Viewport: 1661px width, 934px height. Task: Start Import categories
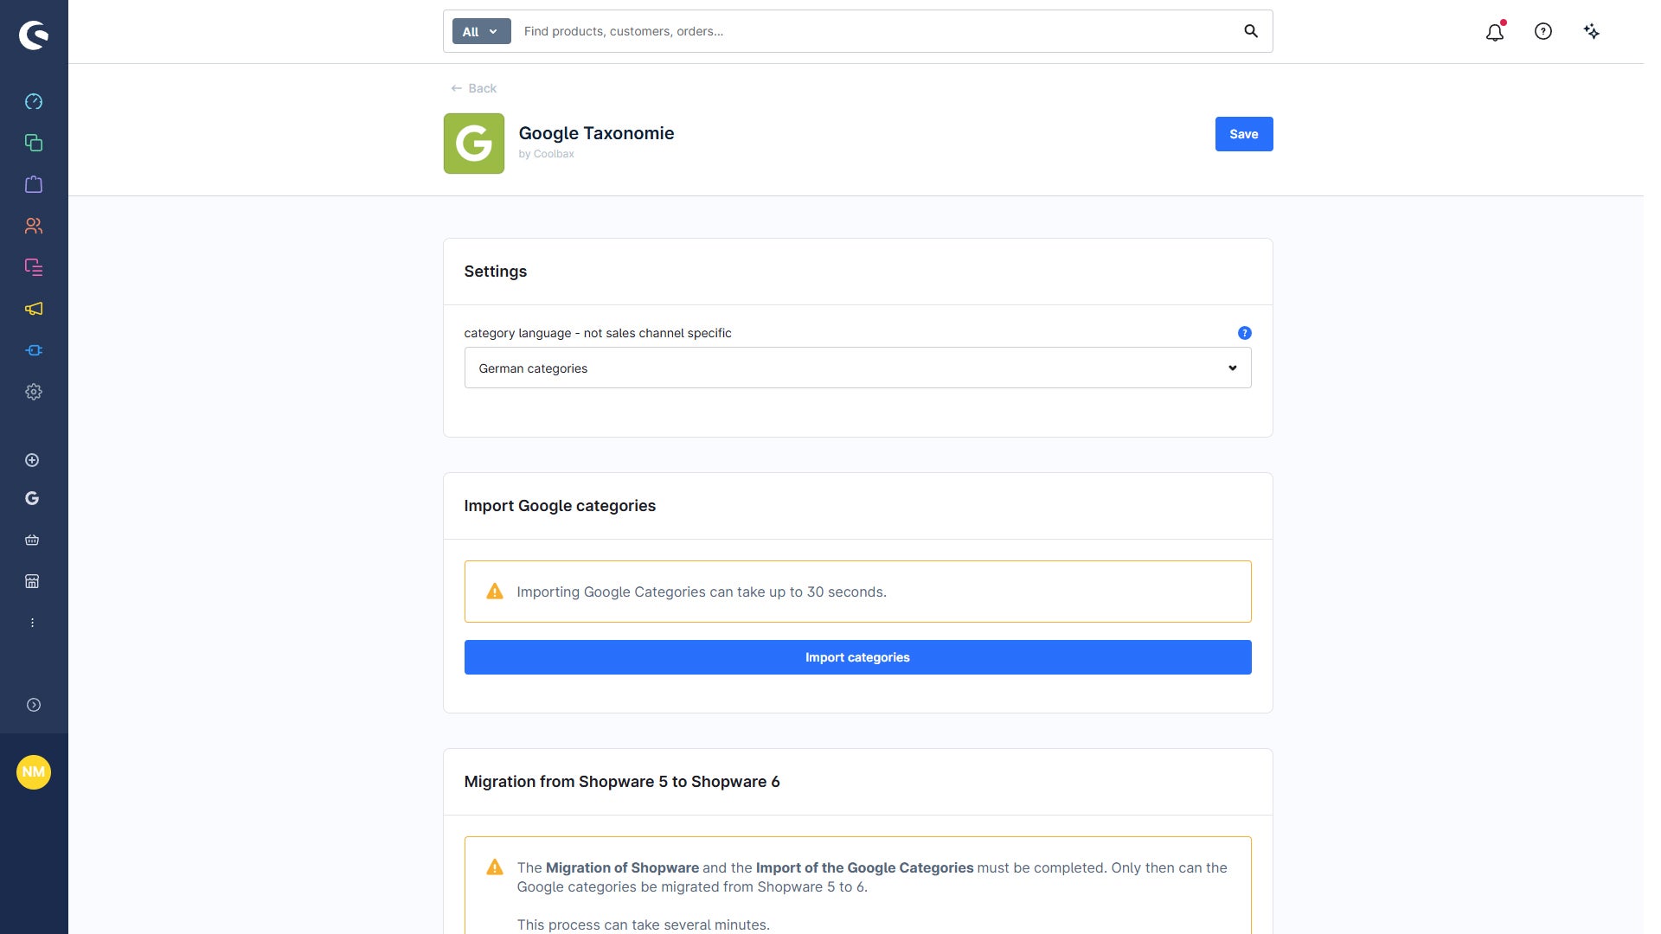point(858,657)
